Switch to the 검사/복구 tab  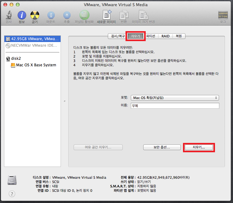[x=118, y=36]
